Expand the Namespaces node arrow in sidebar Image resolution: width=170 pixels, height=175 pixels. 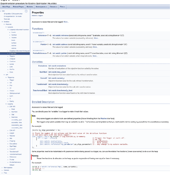click(x=2, y=168)
